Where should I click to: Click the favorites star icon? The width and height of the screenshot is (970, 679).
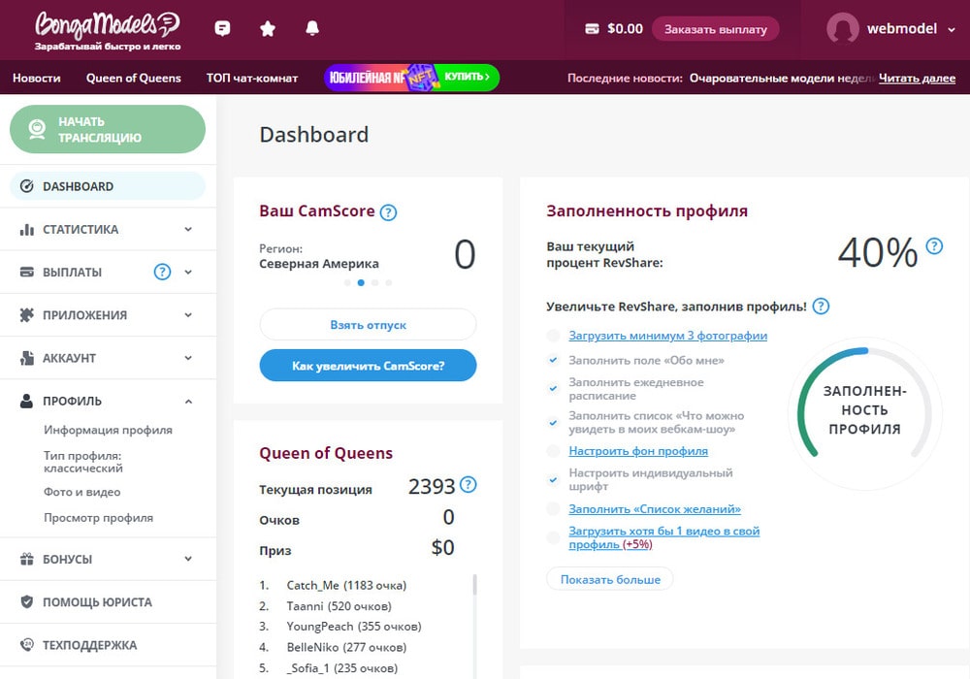tap(268, 29)
